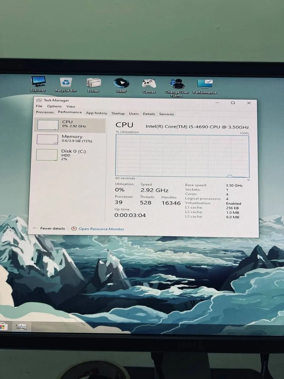Click the L1 cache 256 KB value
Screen dimensions: 284x379
[232, 208]
